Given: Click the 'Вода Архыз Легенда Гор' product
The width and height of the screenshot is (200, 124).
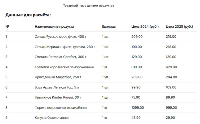Looking at the screenshot, I should (x=58, y=87).
